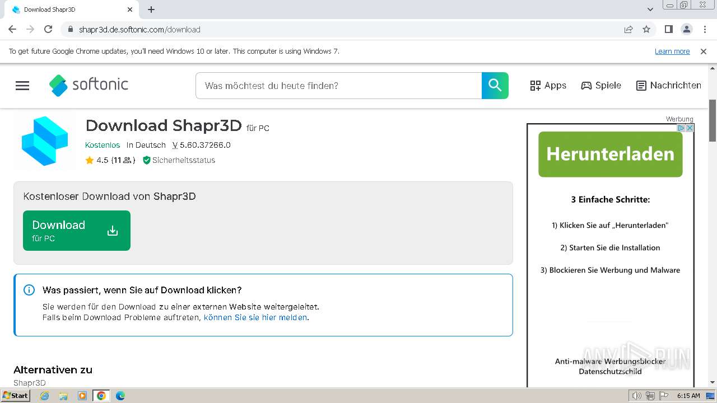Click the Shapr3D app icon
The height and width of the screenshot is (403, 717).
coord(45,140)
